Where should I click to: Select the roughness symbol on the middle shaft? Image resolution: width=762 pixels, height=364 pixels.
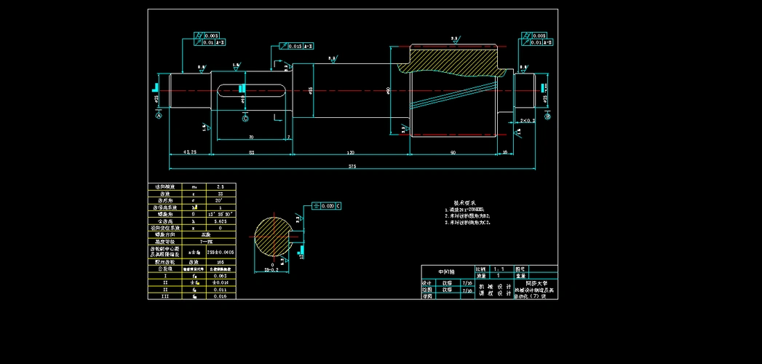pos(334,60)
